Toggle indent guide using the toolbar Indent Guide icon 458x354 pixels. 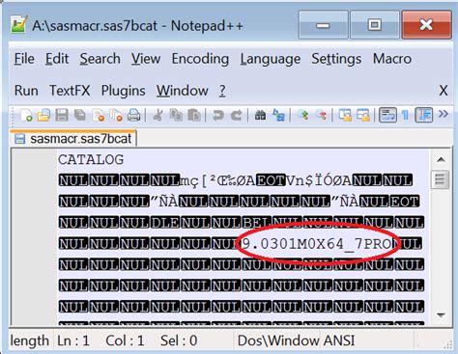click(424, 115)
